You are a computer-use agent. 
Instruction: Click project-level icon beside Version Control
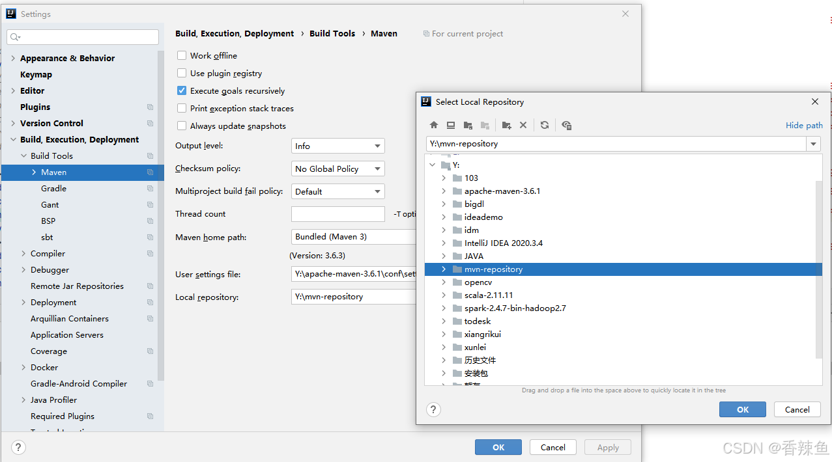pyautogui.click(x=150, y=123)
